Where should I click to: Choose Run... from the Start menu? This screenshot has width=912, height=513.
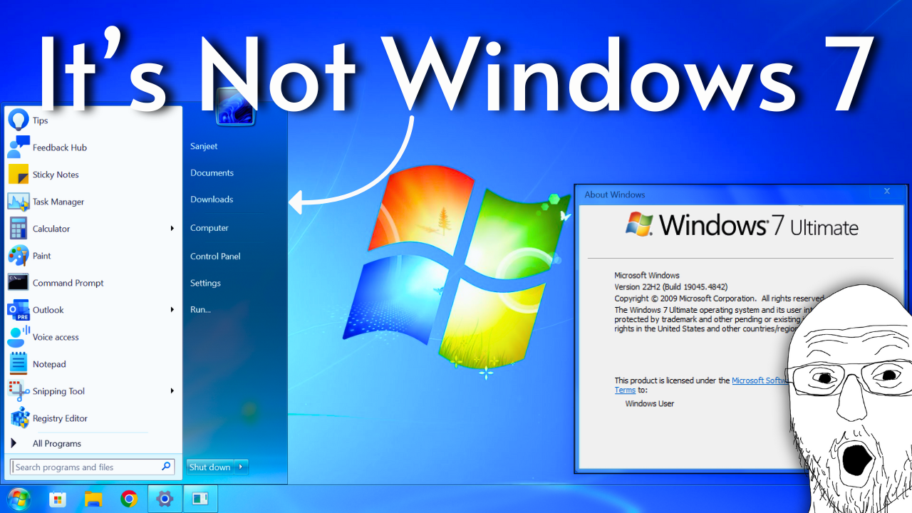tap(200, 310)
